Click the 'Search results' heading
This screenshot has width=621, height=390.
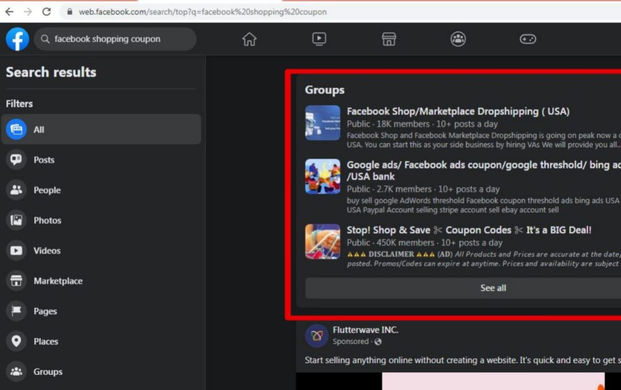tap(51, 72)
